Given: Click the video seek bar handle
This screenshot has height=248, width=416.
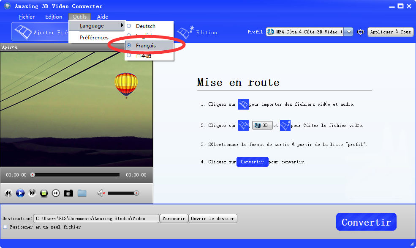Looking at the screenshot, I should point(33,175).
